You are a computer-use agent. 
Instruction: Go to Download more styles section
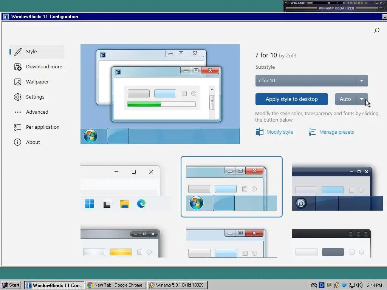point(37,67)
